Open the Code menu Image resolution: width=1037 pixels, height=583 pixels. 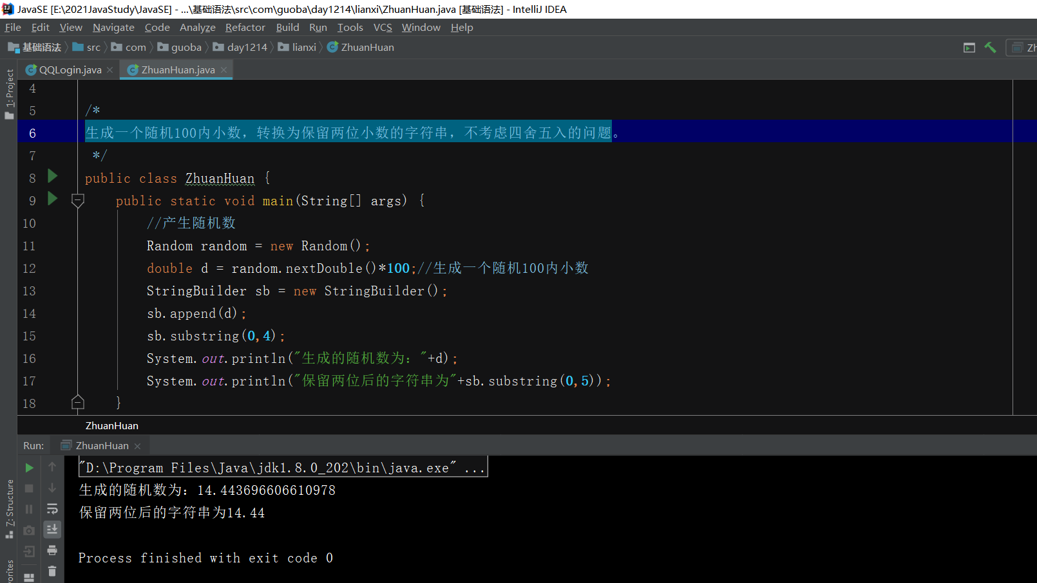(x=157, y=27)
